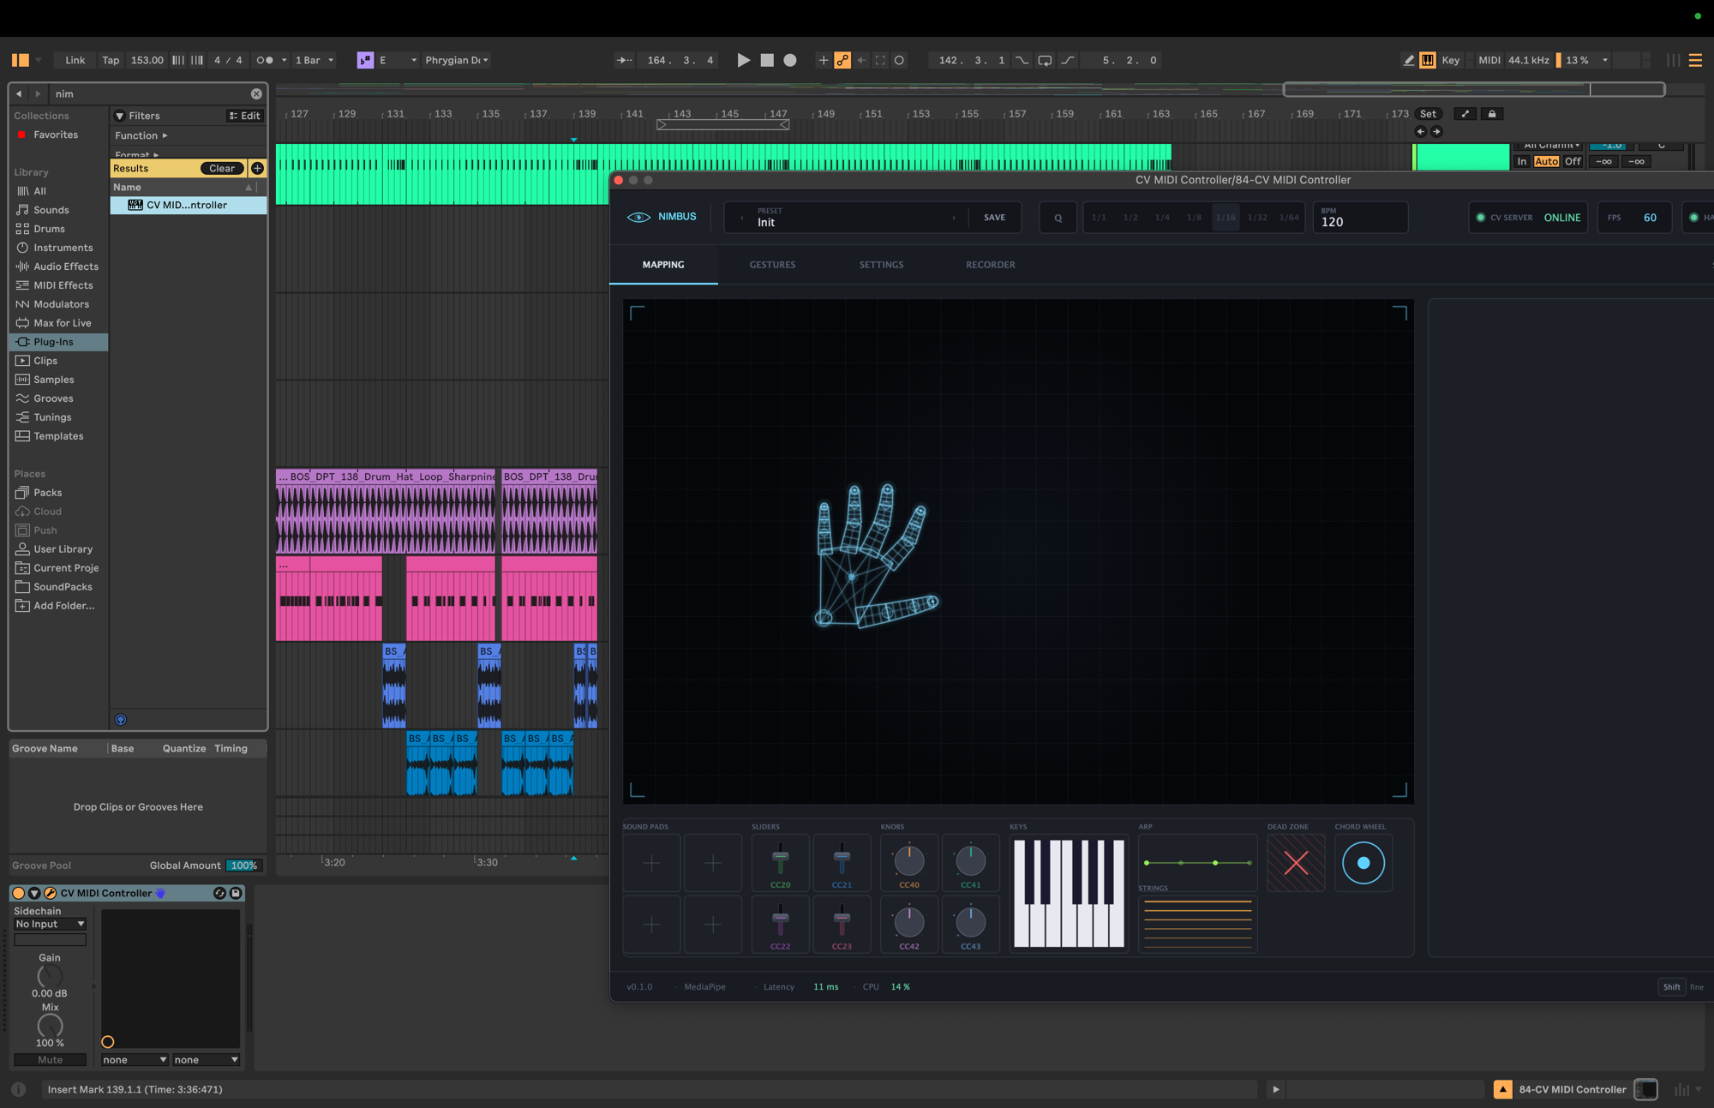Viewport: 1714px width, 1108px height.
Task: Go to the next locator arrow
Action: tap(1437, 131)
